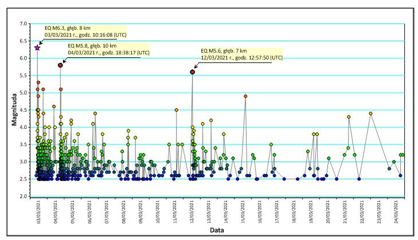Click the 03/03/2021 date label
The image size is (418, 240).
38,212
